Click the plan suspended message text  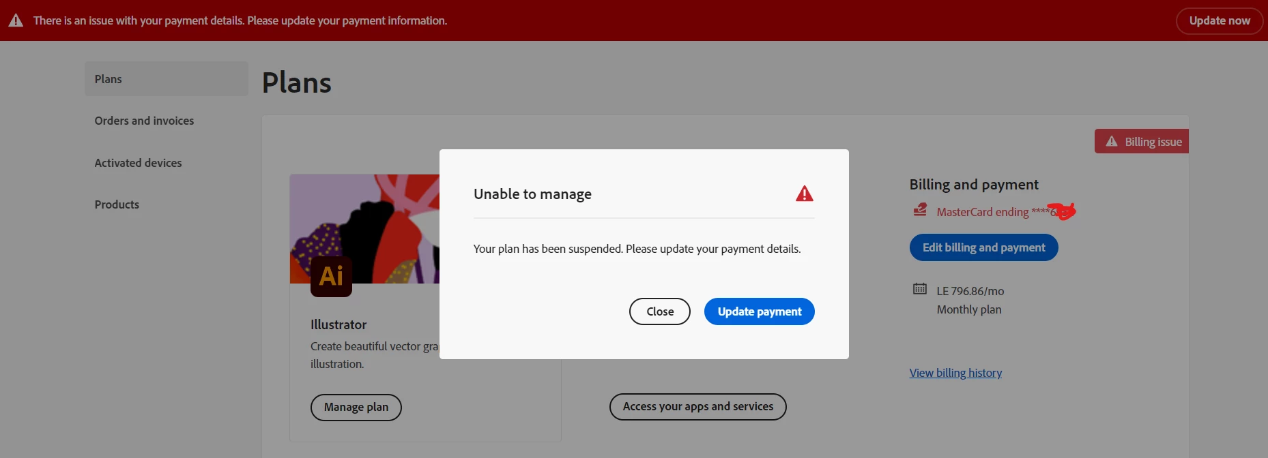[x=637, y=249]
